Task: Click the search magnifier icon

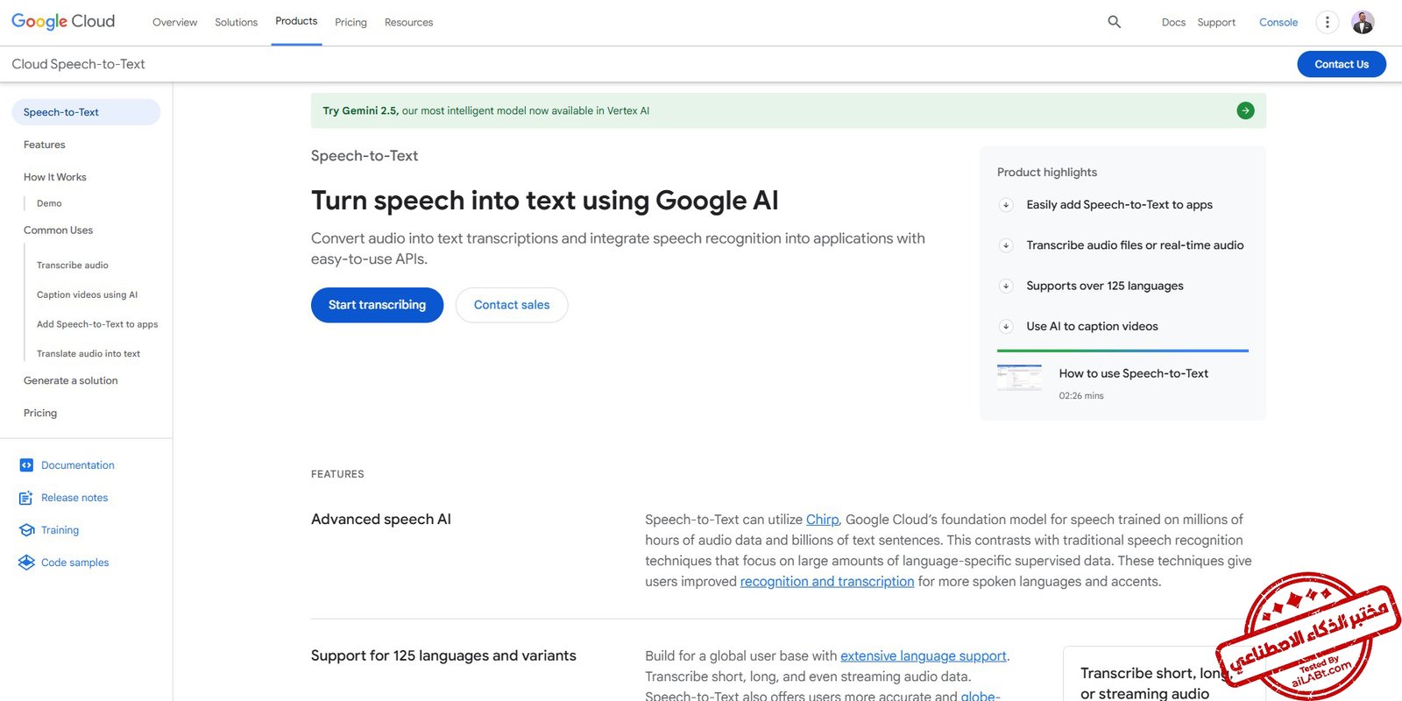Action: pyautogui.click(x=1114, y=22)
